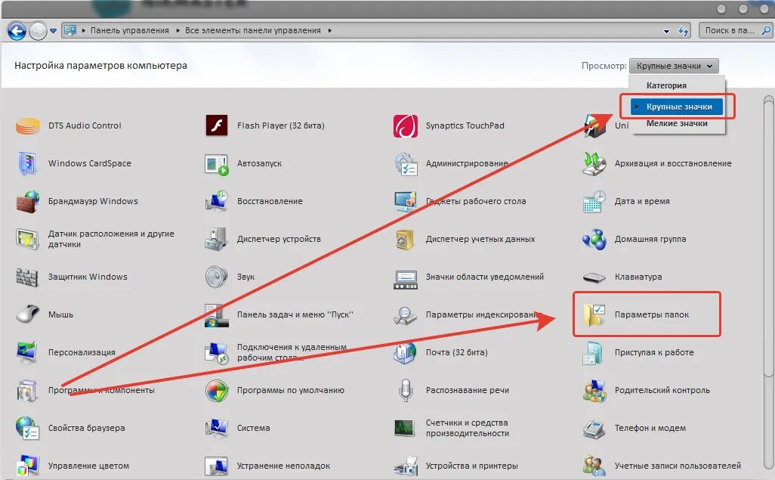Click the Поиск search field

click(x=736, y=31)
